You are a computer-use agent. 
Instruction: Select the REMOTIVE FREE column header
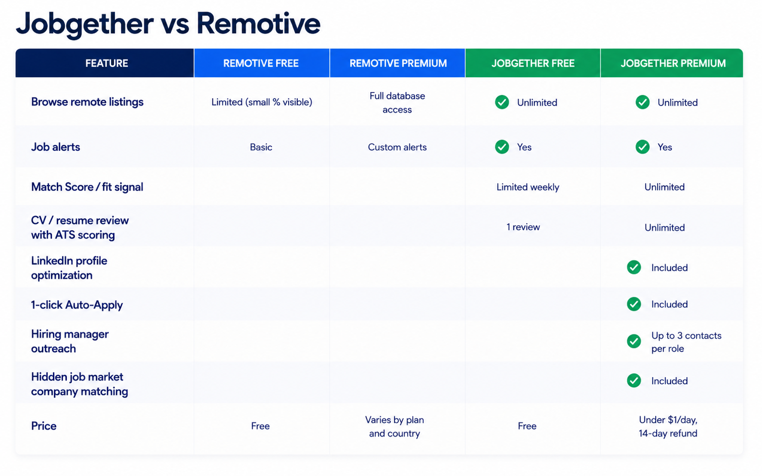coord(262,63)
